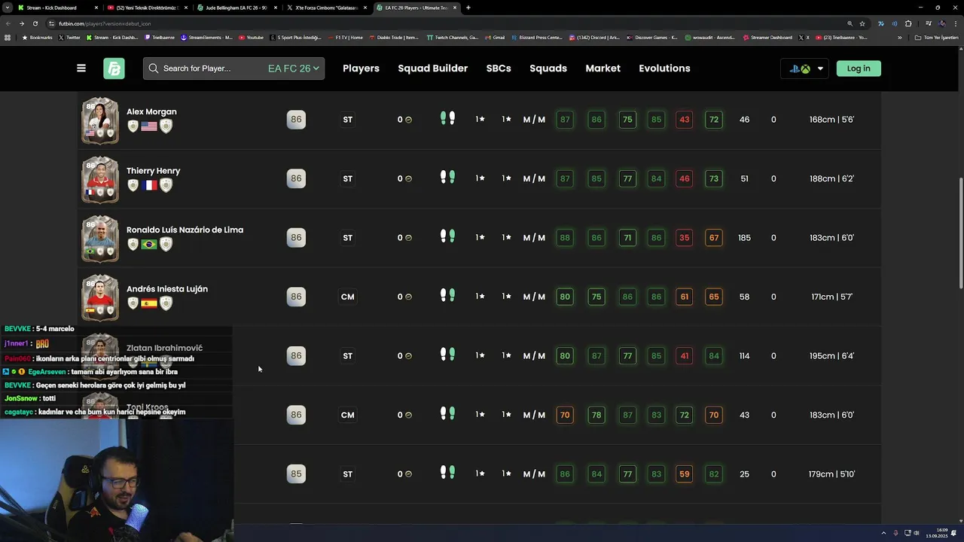Open Thierry Henry player page
This screenshot has height=542, width=964.
[x=153, y=171]
